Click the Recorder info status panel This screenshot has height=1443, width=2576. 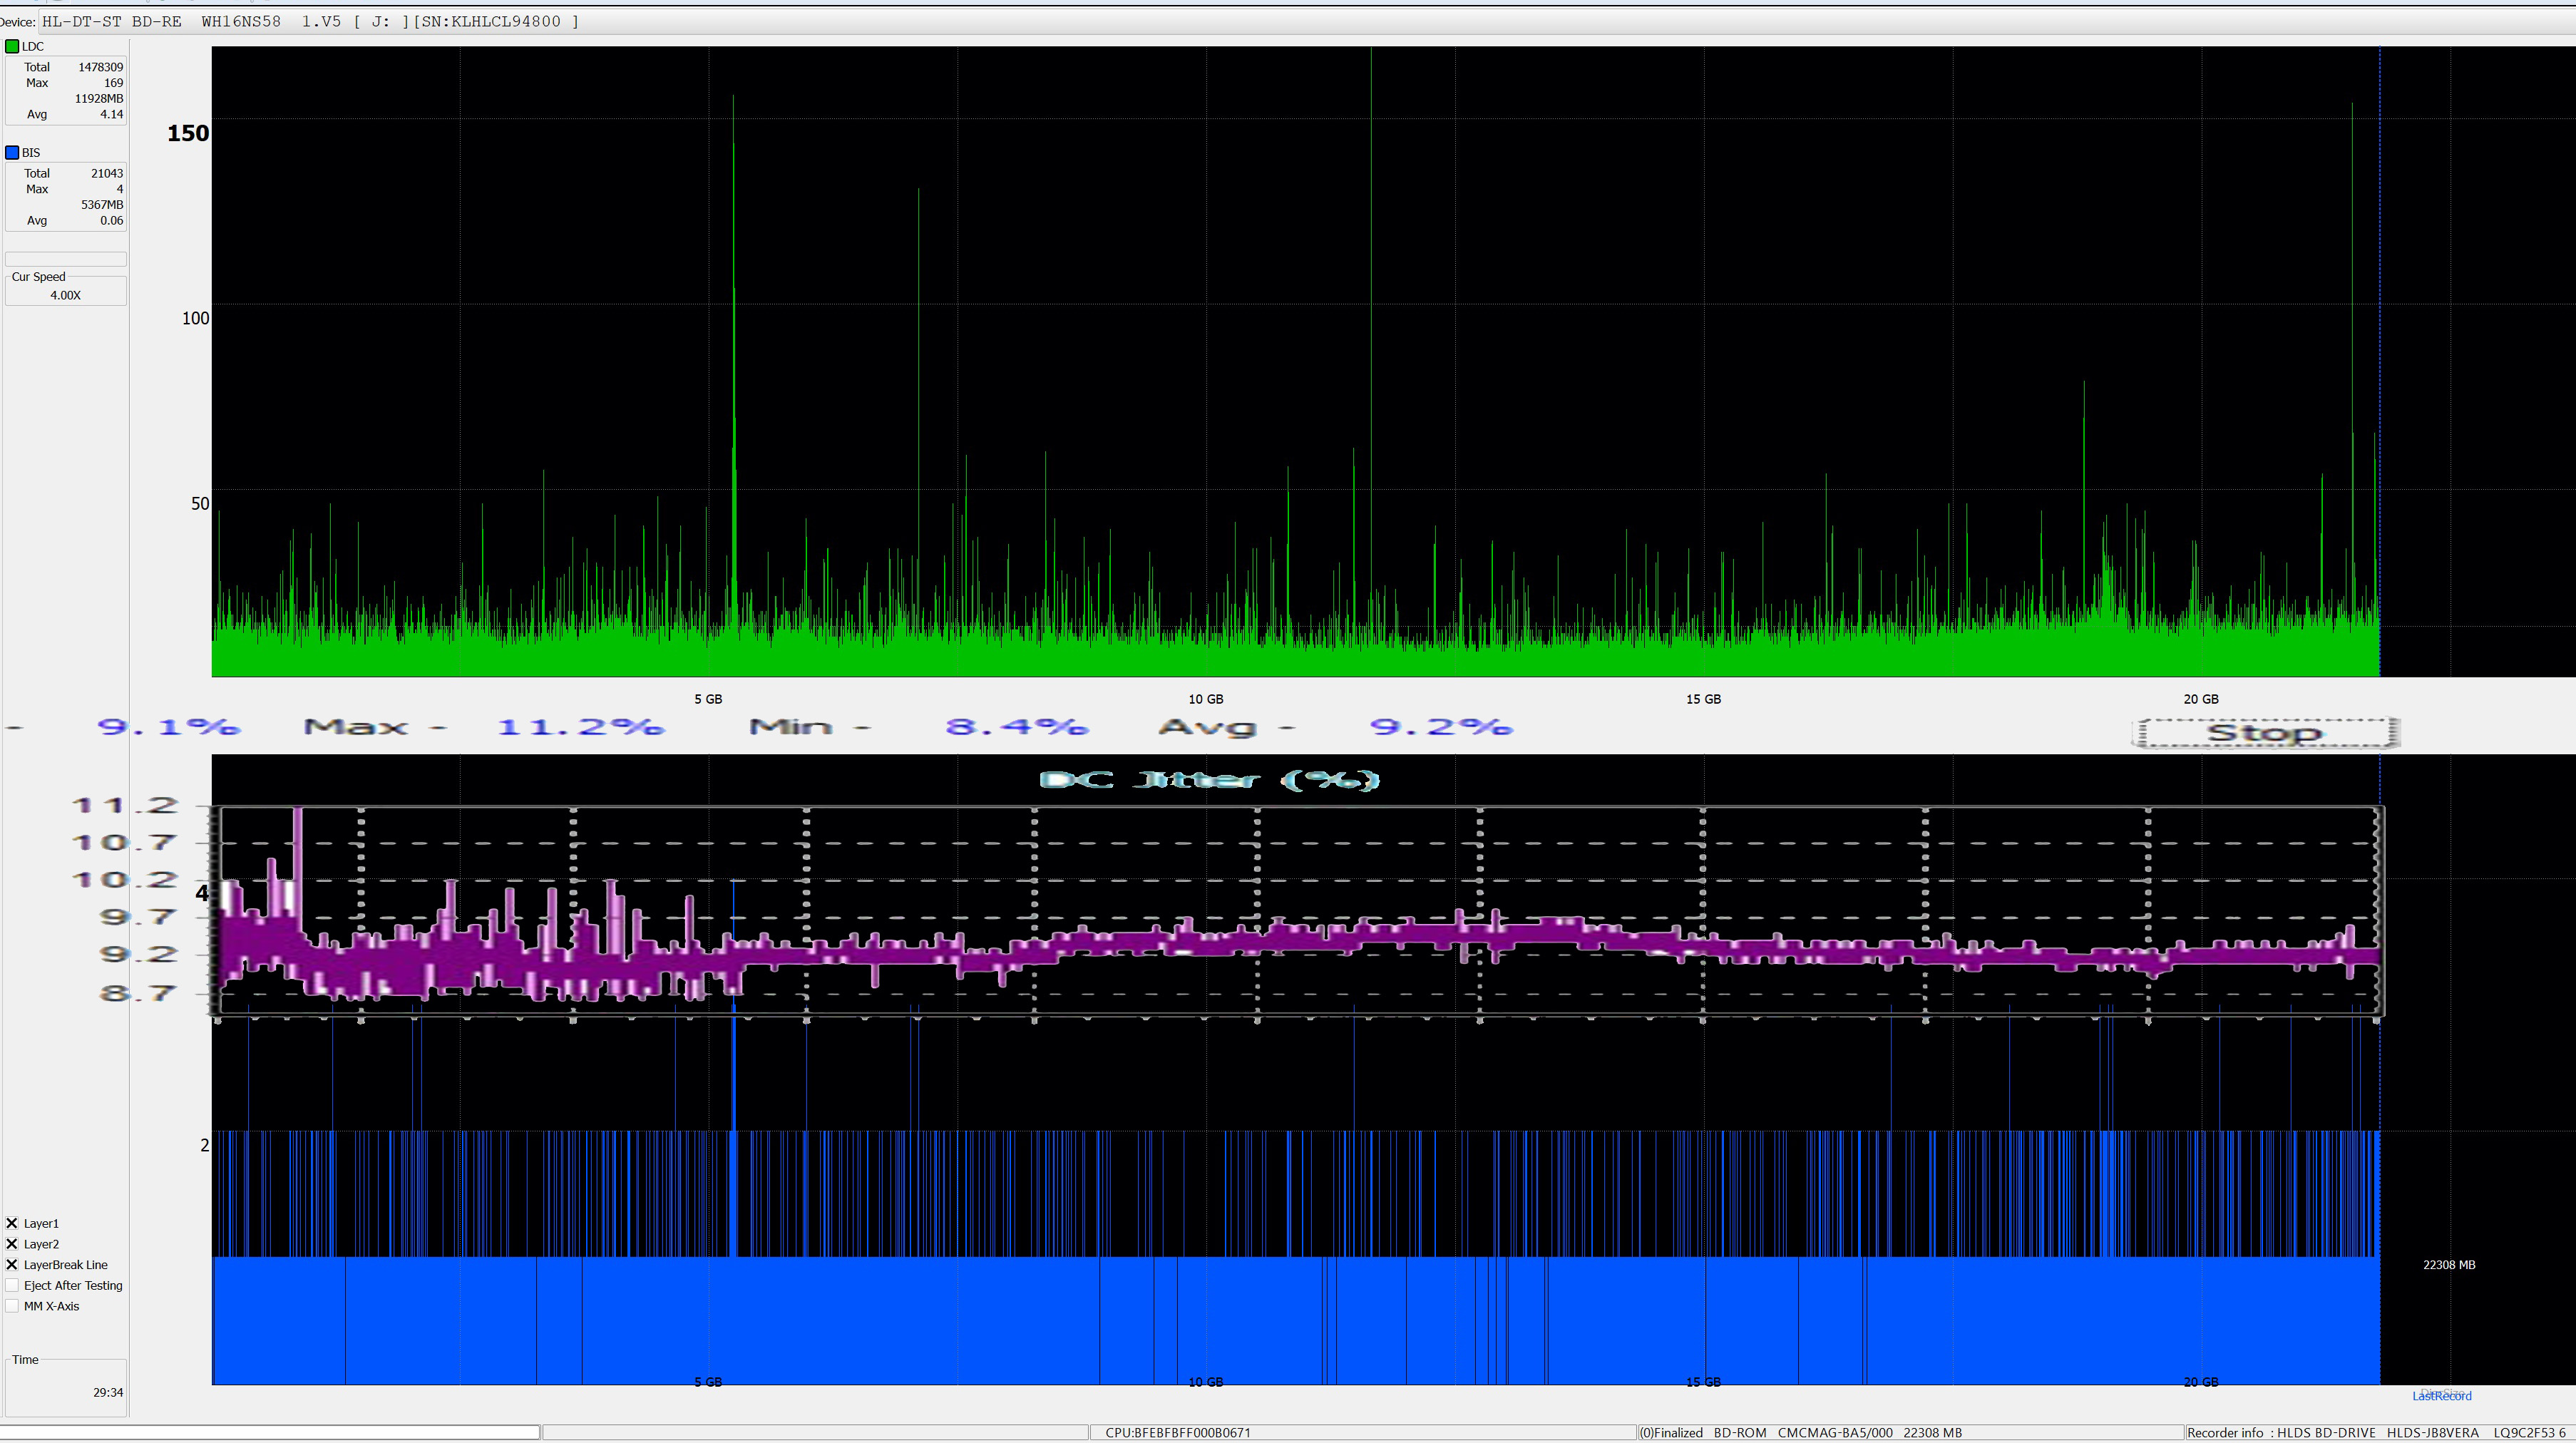(x=2375, y=1433)
